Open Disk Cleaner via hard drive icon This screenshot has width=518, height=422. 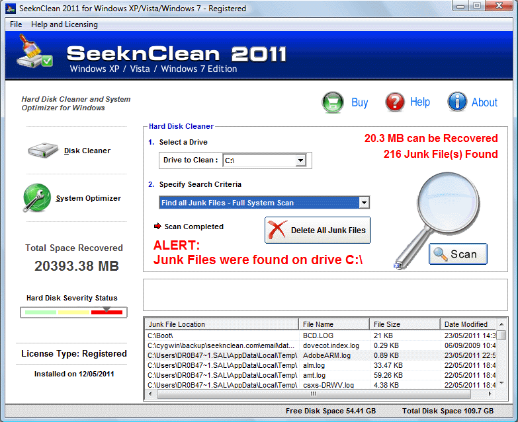click(x=43, y=151)
